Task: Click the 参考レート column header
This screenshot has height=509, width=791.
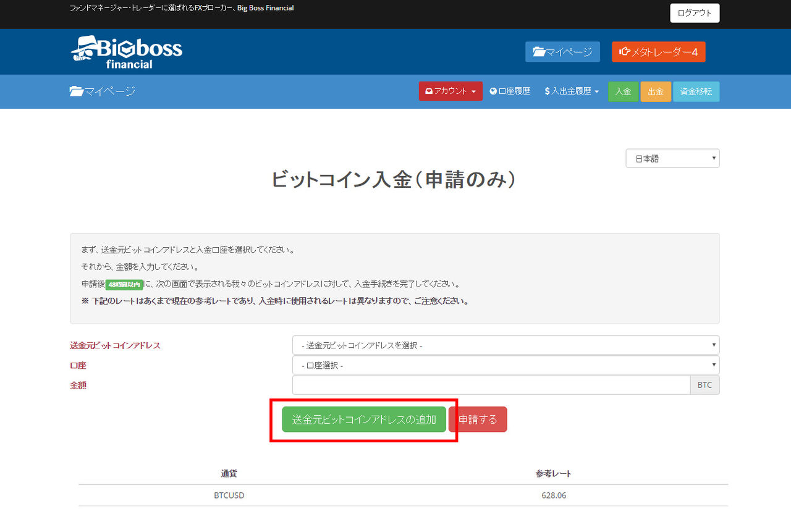Action: [554, 474]
